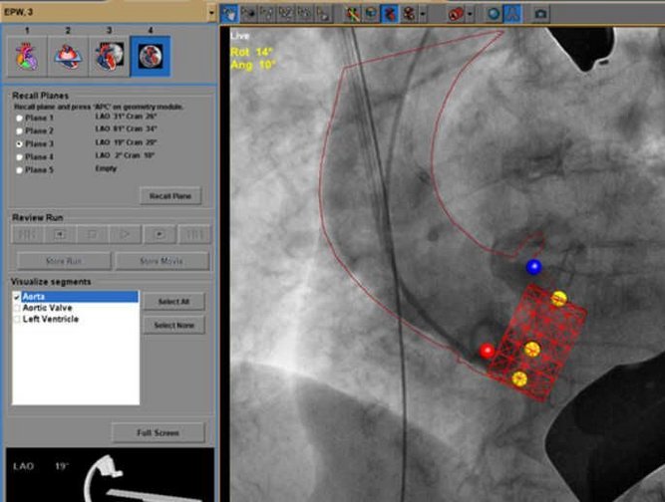Screen dimensions: 665x502
Task: Click the blue sphere marker on fluoroscopy
Action: click(x=533, y=267)
